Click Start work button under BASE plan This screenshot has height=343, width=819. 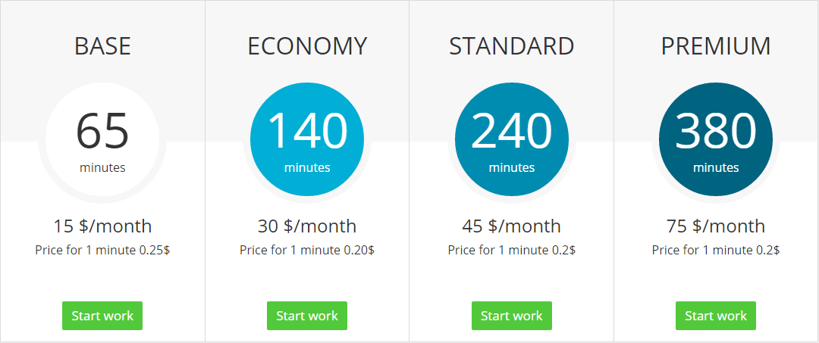coord(102,316)
